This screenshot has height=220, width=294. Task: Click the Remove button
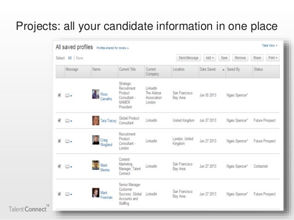tap(240, 58)
